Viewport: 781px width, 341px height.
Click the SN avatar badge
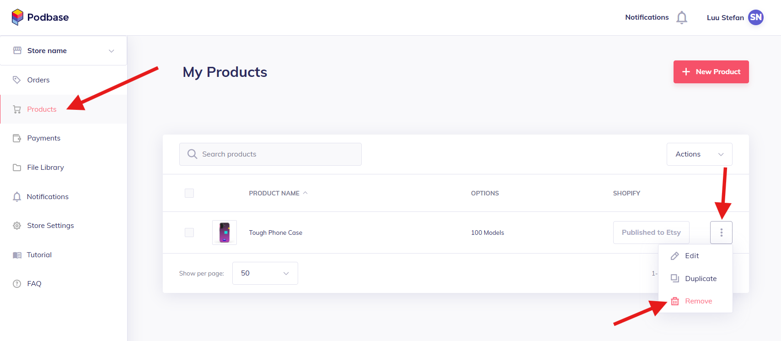click(x=755, y=17)
